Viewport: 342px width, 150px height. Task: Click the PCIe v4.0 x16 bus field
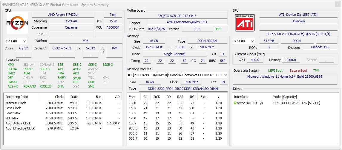tap(298, 34)
